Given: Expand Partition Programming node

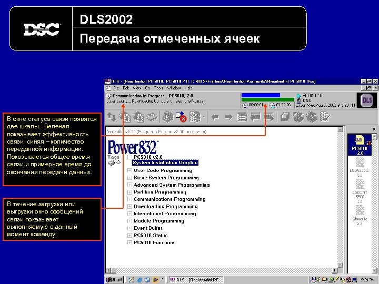Looking at the screenshot, I should (129, 192).
